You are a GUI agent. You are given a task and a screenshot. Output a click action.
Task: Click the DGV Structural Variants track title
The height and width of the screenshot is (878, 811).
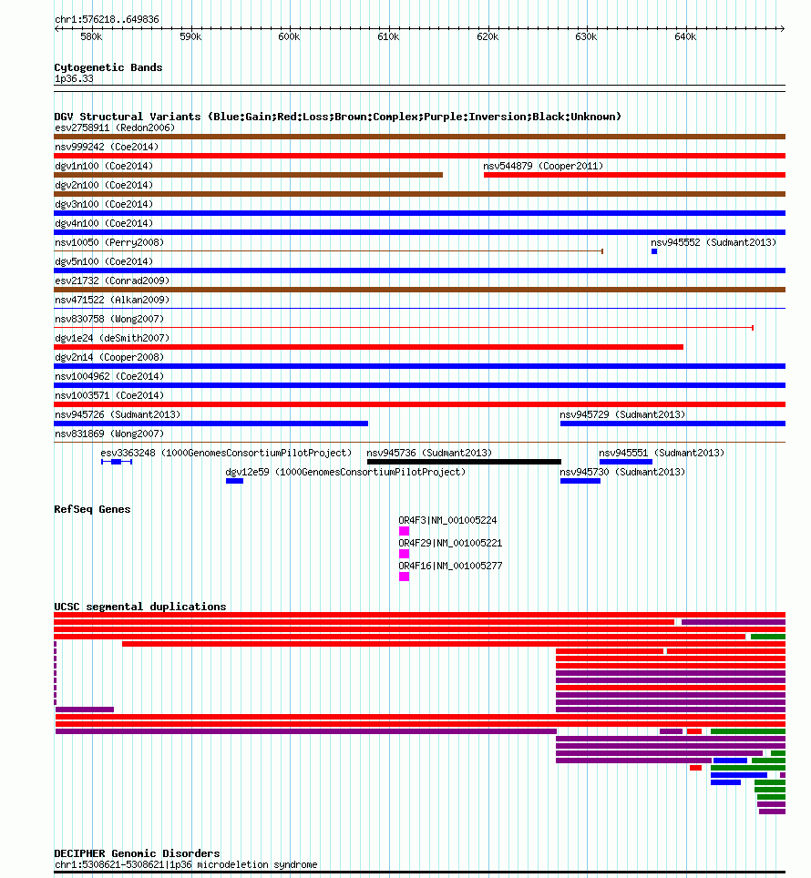[338, 117]
